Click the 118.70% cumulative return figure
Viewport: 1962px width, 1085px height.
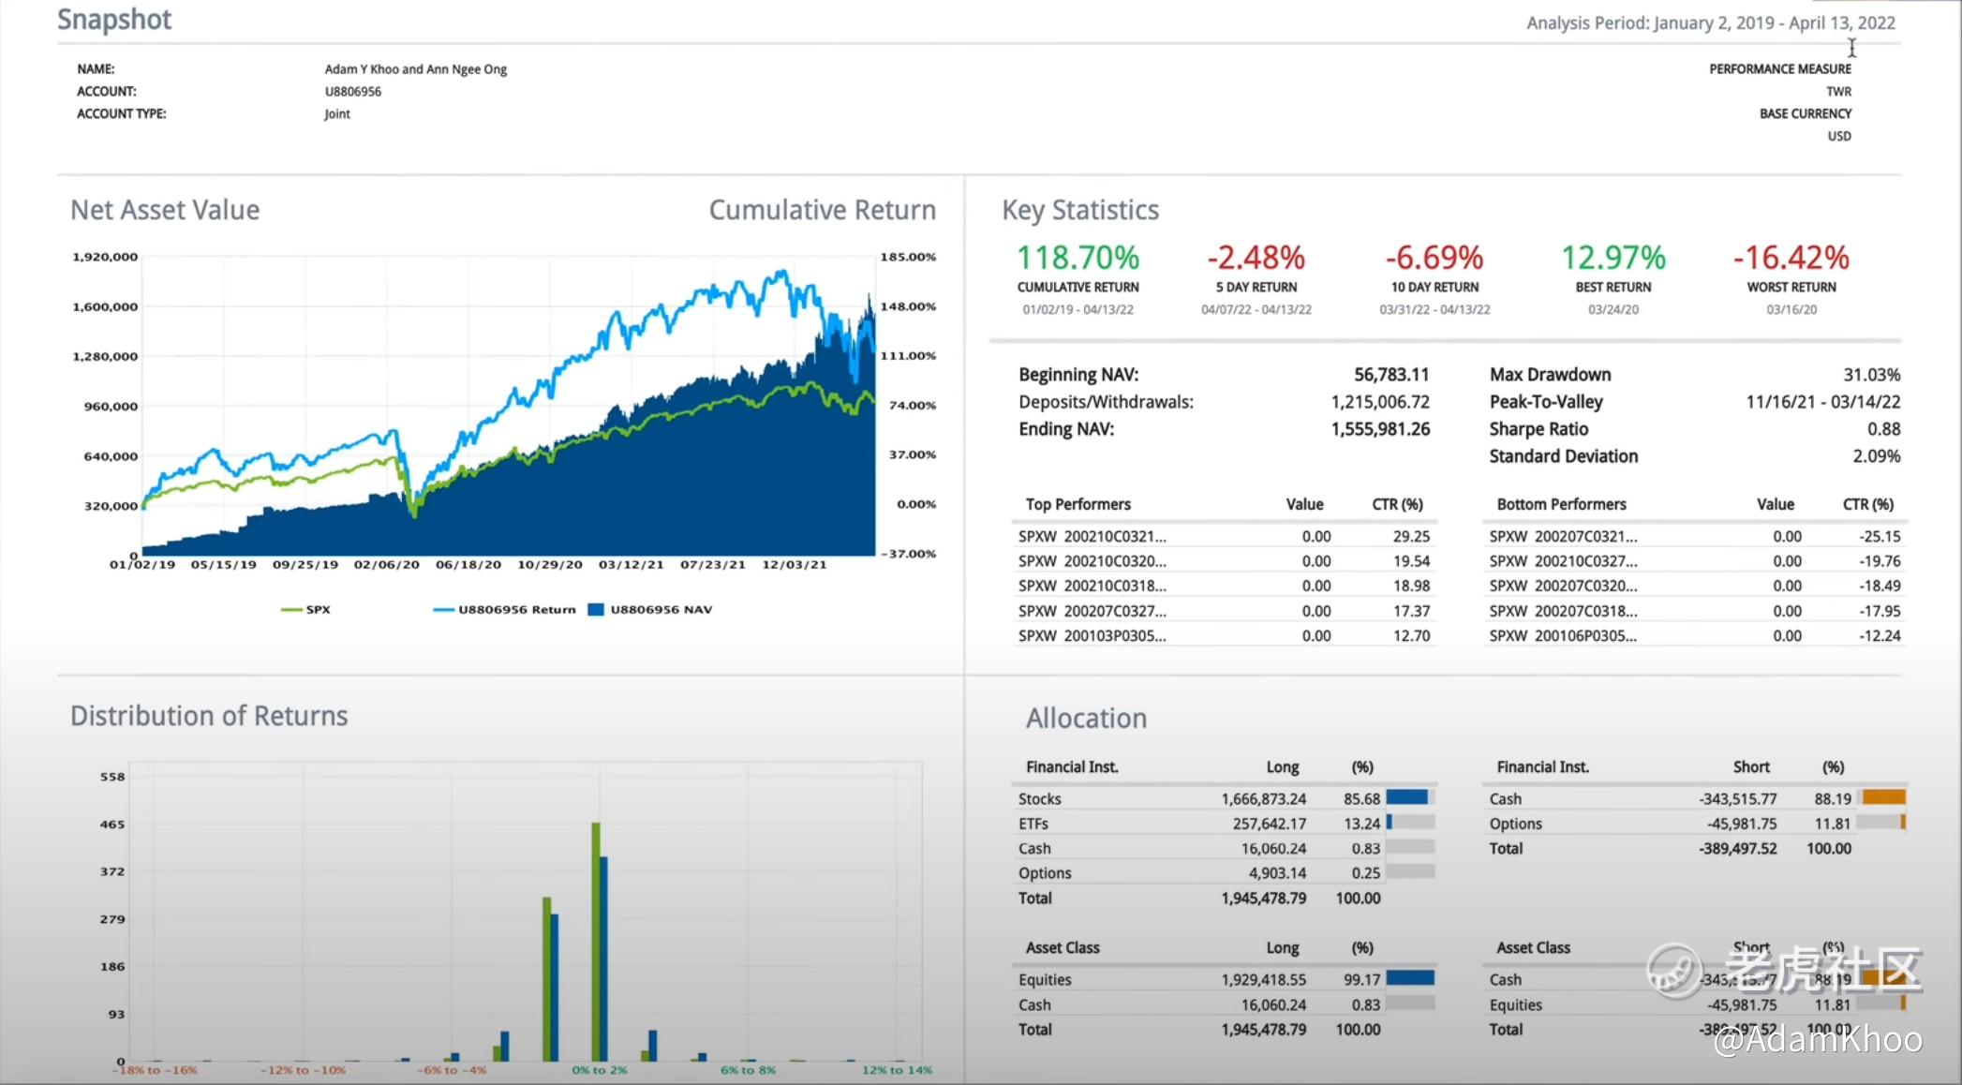pos(1078,258)
